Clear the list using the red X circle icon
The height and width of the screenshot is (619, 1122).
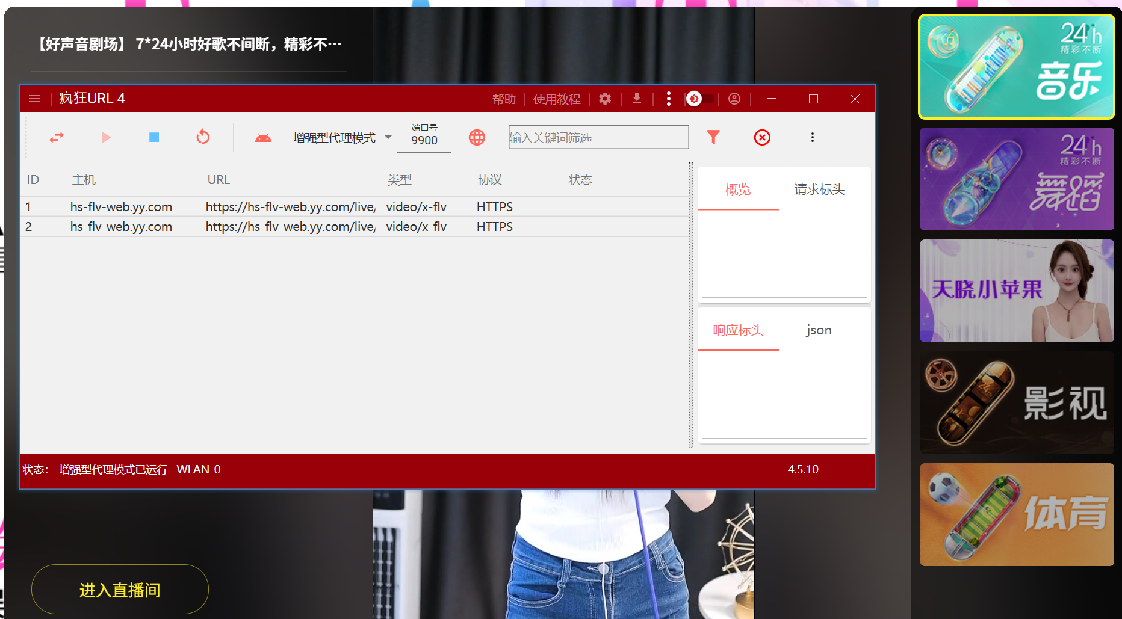click(762, 137)
